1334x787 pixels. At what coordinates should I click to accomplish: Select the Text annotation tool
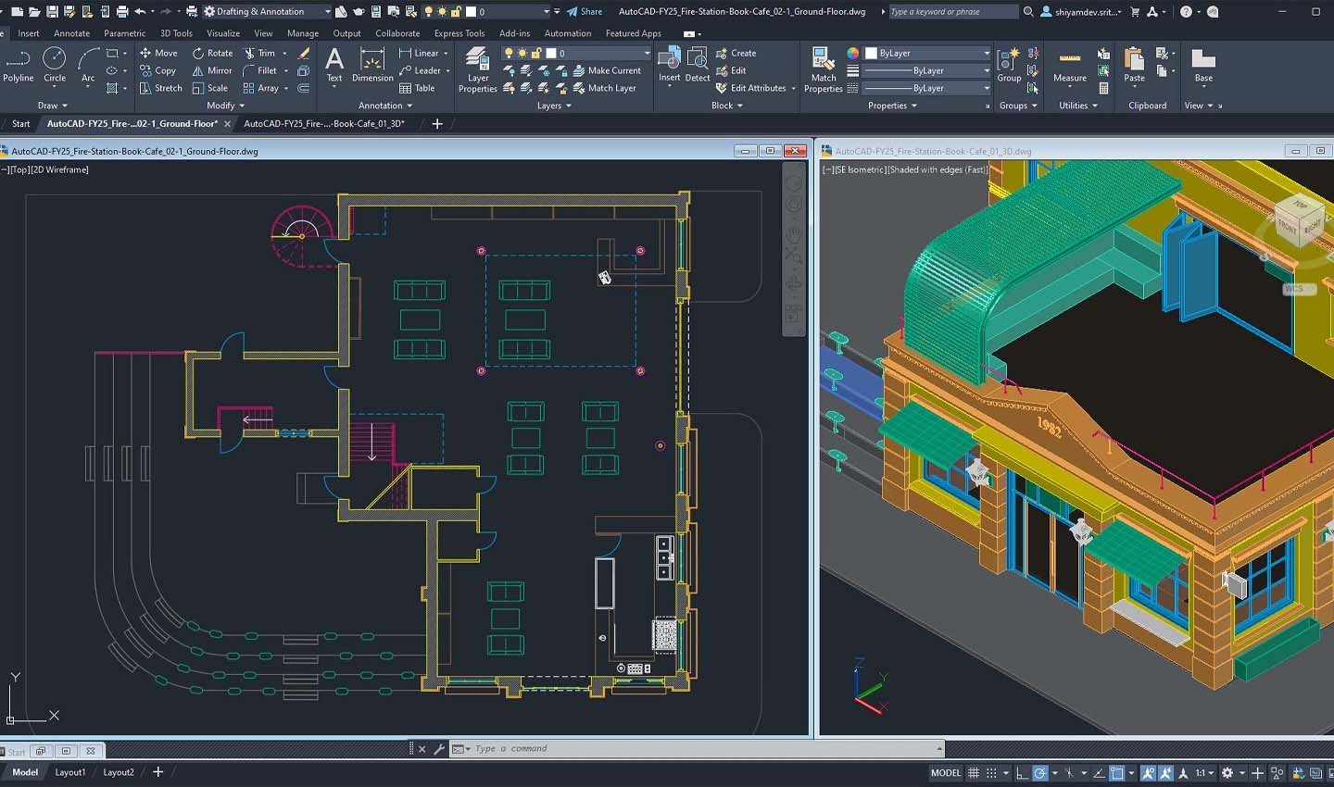point(334,66)
